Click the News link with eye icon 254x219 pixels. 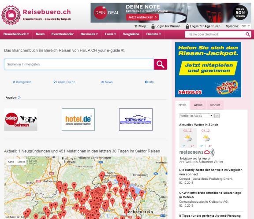pos(107,82)
